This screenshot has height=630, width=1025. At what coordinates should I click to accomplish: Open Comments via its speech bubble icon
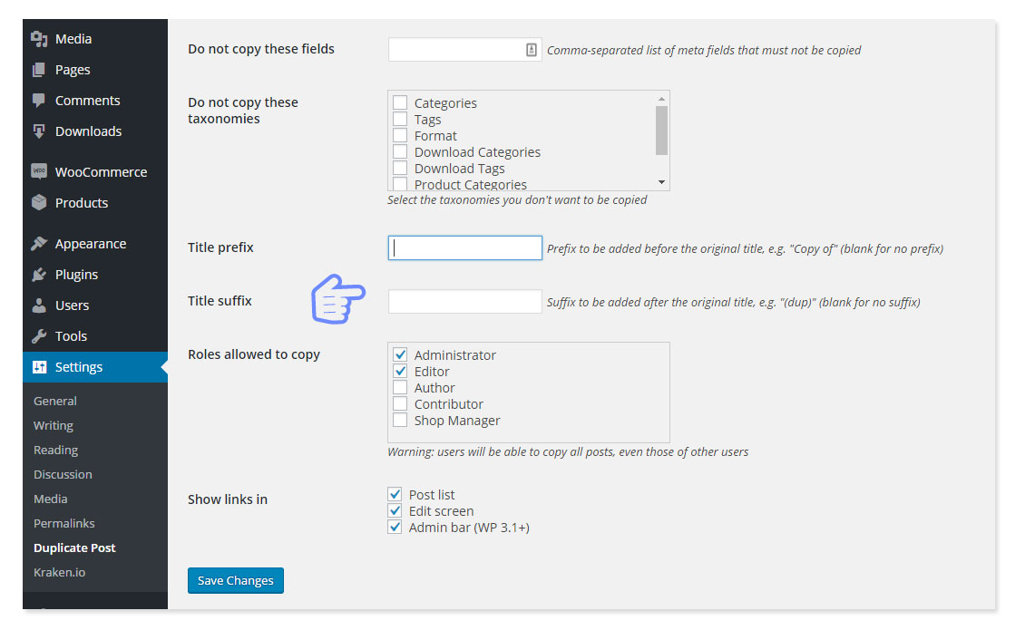click(39, 101)
